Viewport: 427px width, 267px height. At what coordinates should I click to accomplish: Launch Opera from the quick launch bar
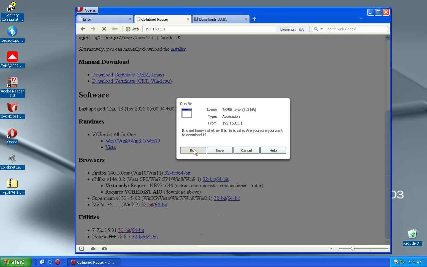(x=57, y=262)
